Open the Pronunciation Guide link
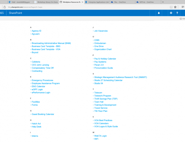Image resolution: width=185 pixels, height=142 pixels. 104,68
